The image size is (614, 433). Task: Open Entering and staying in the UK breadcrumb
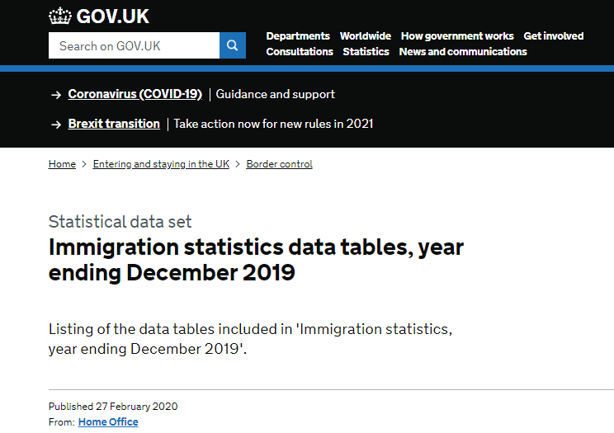[x=161, y=164]
